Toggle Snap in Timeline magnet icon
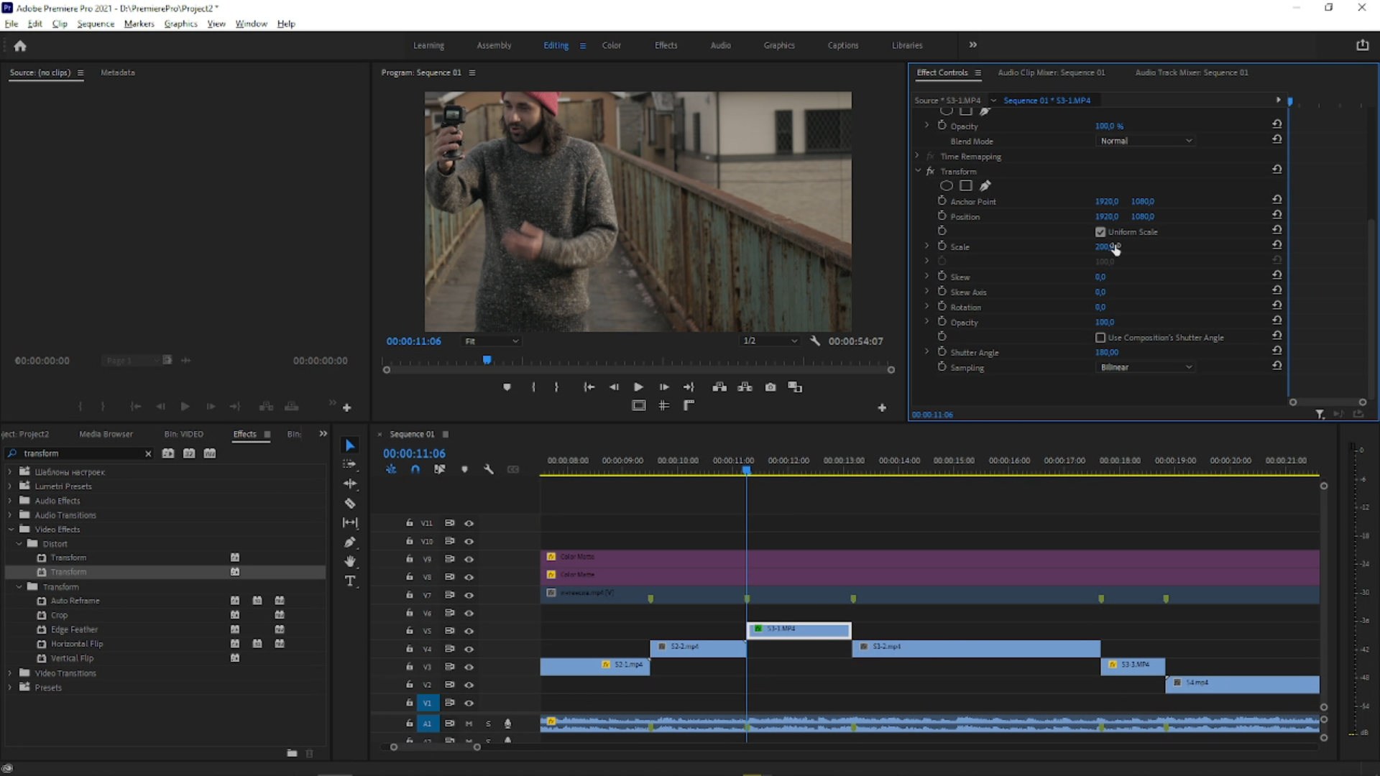 pyautogui.click(x=415, y=469)
